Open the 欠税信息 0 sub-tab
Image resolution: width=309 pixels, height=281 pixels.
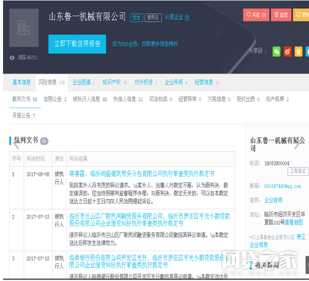coord(219,99)
